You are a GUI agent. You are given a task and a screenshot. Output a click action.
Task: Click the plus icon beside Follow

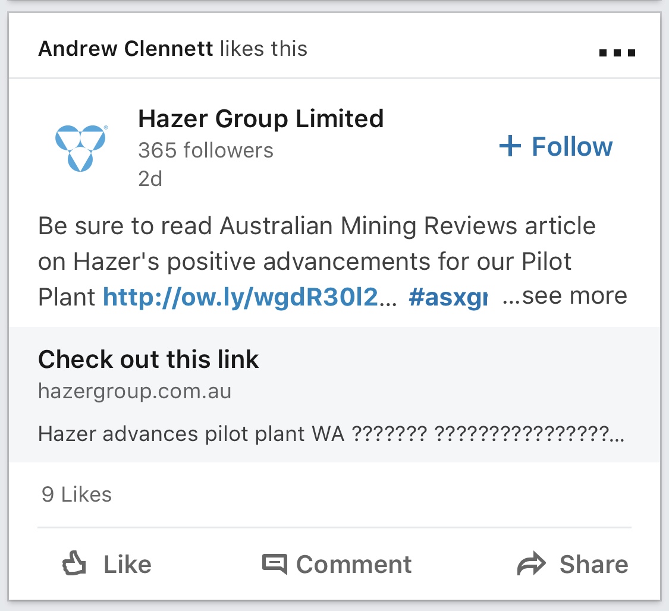[510, 146]
